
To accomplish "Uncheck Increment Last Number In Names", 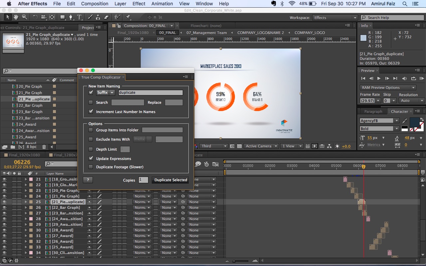I will (x=91, y=112).
